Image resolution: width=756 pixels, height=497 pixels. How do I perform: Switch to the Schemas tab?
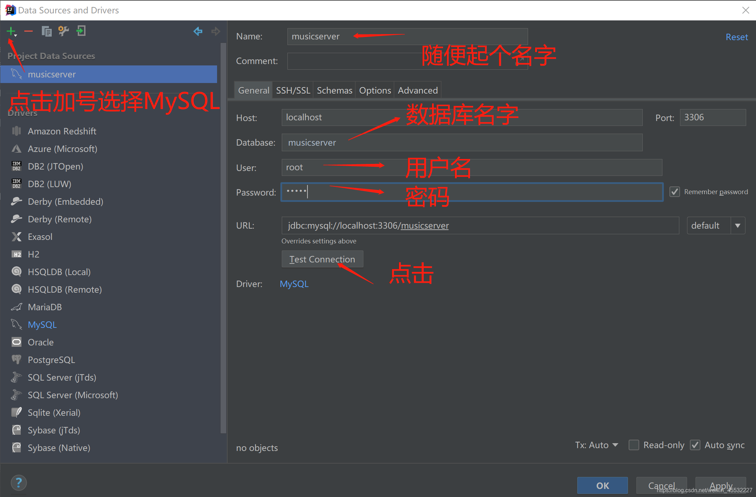pos(335,90)
